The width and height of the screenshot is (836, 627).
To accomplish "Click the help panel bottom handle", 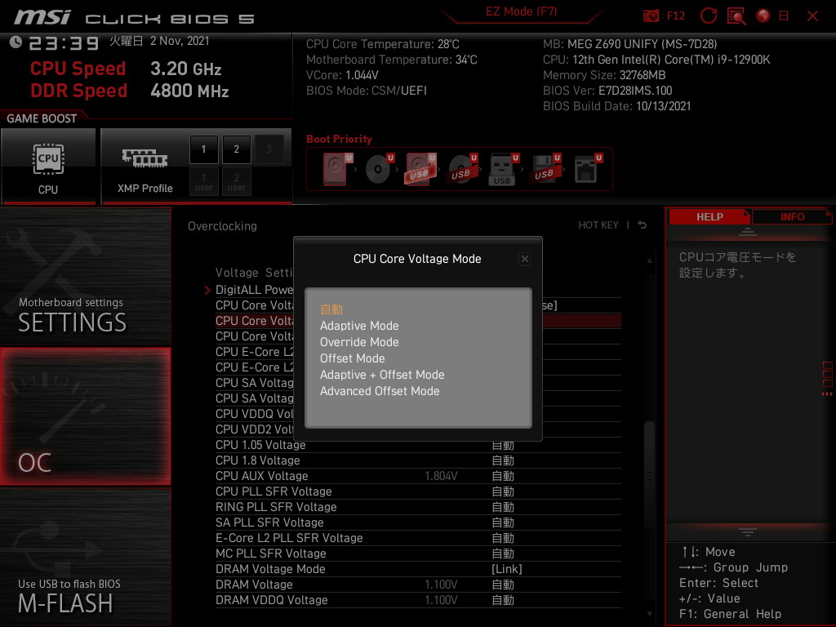I will (748, 532).
